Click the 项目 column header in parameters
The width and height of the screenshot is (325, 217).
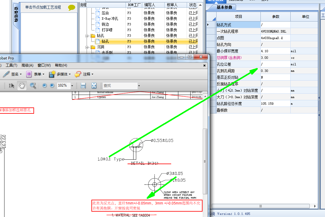238,16
